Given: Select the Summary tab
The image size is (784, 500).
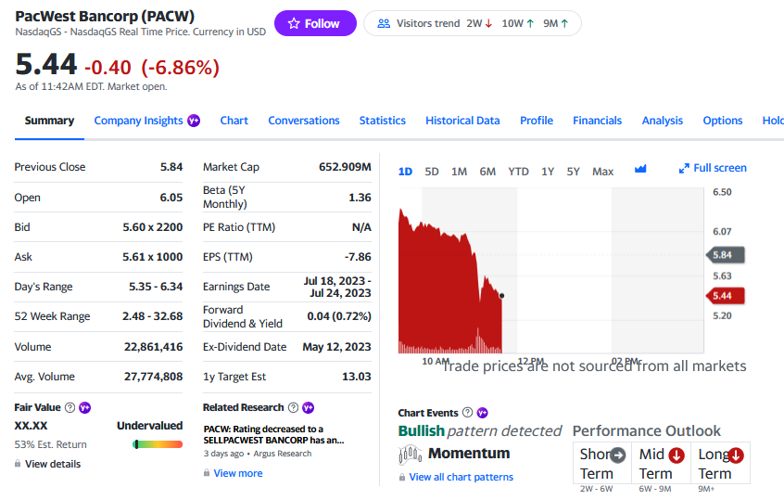Looking at the screenshot, I should [x=49, y=121].
